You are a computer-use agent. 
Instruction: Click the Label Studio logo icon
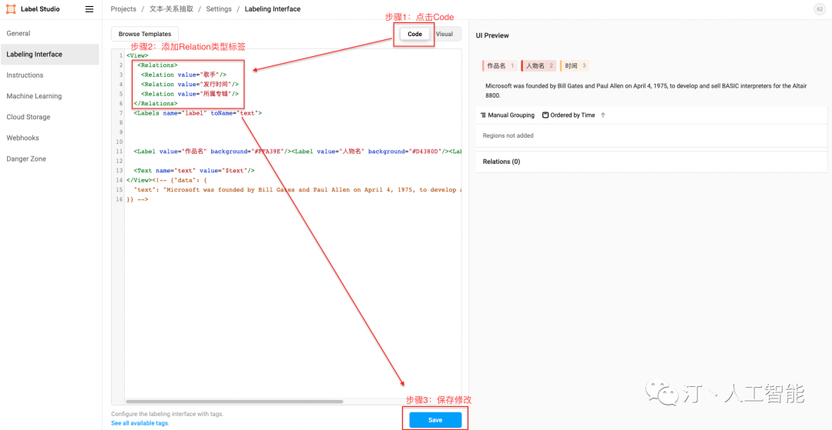[11, 9]
